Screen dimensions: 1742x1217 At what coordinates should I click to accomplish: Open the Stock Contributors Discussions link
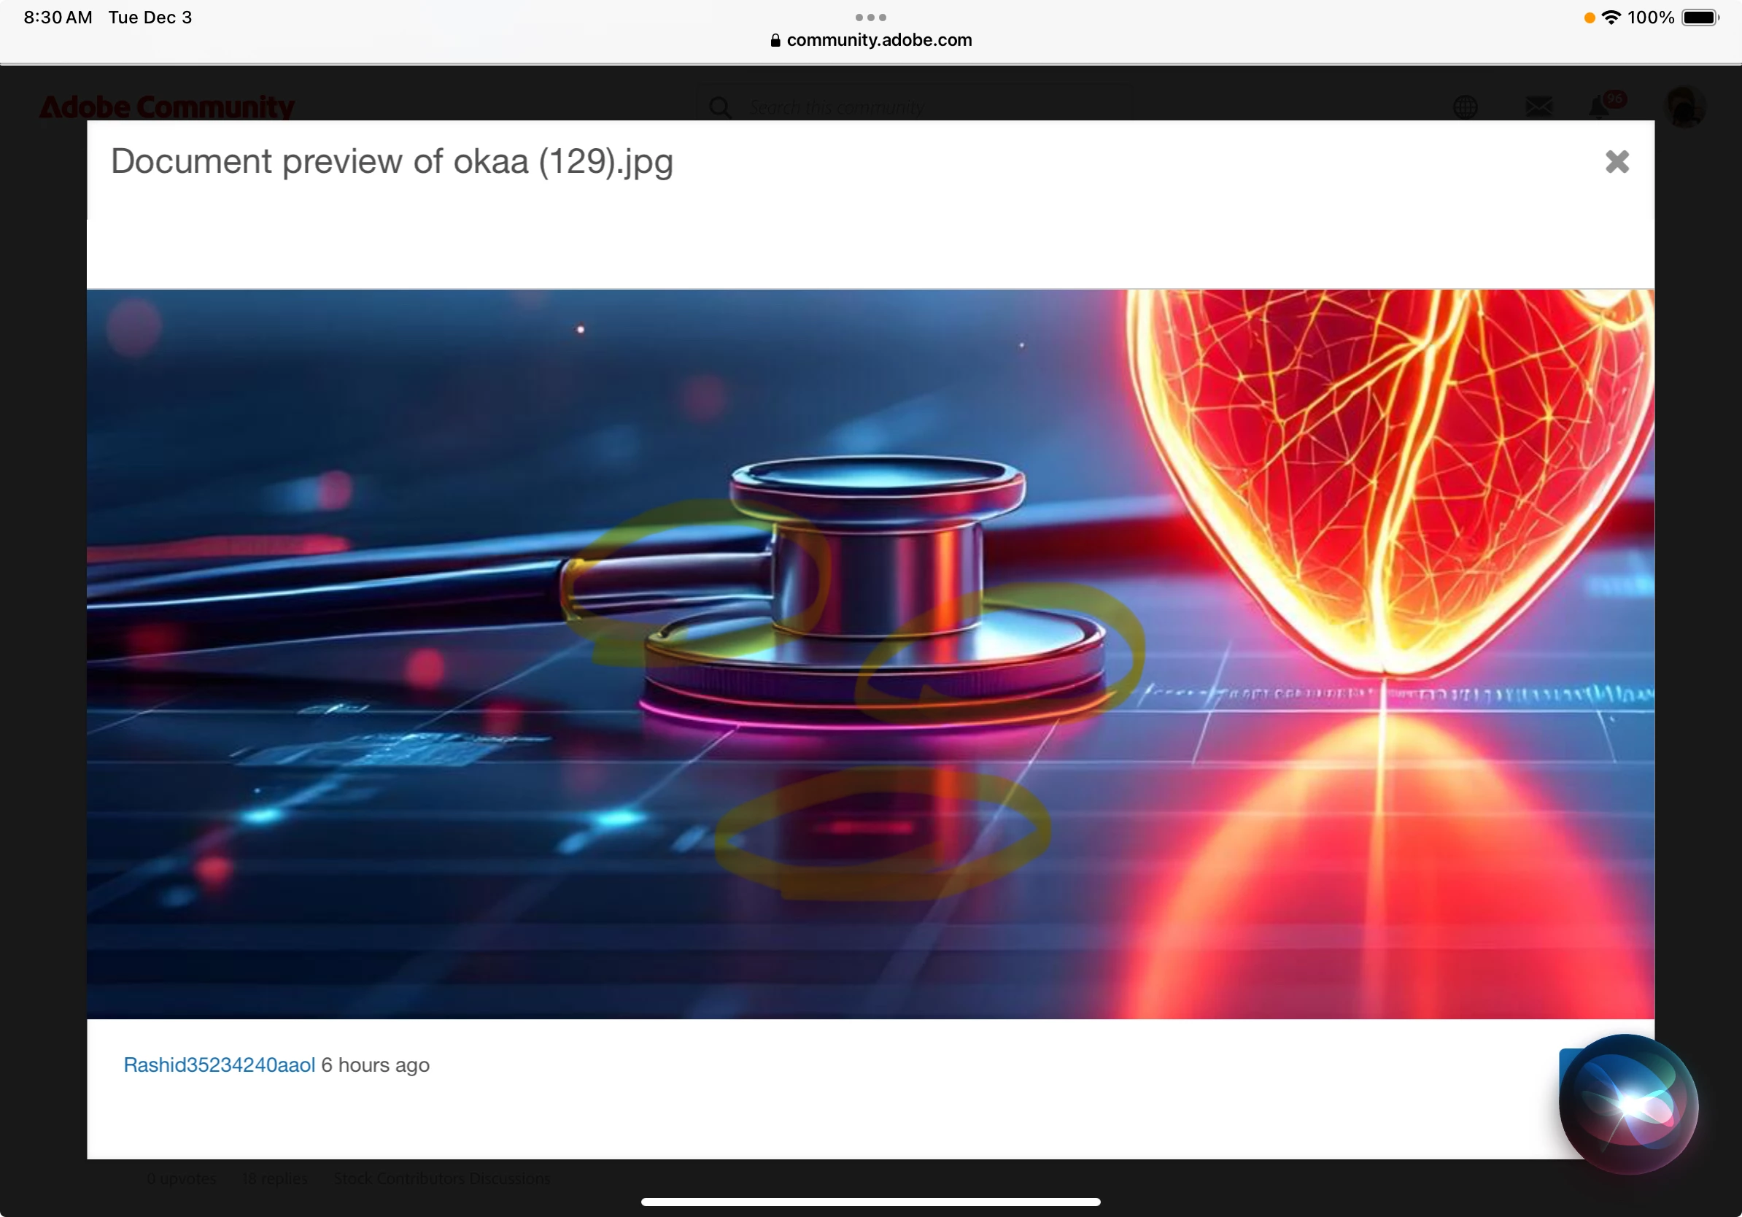[441, 1178]
